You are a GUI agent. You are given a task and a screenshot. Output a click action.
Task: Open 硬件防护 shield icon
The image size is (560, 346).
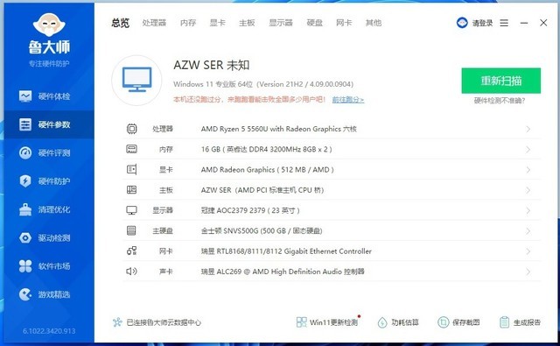25,181
